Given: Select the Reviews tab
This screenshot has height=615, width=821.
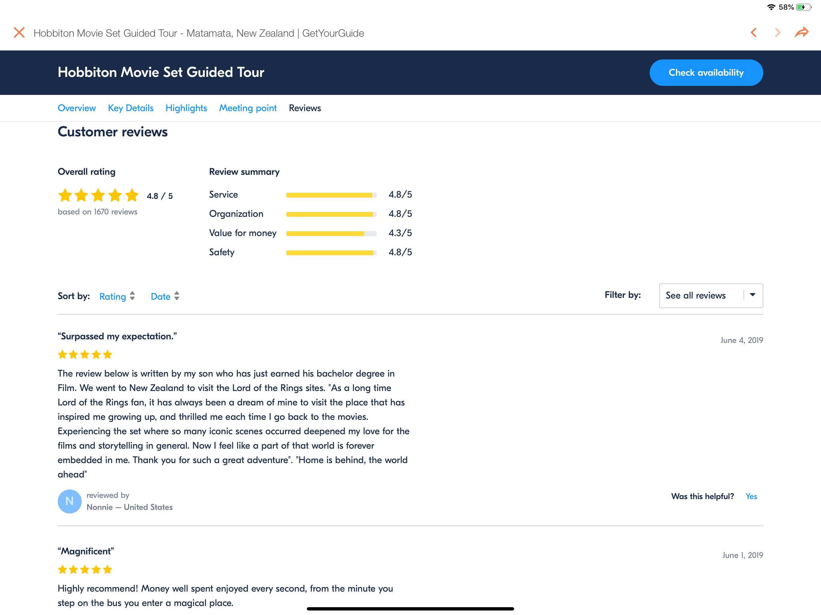Looking at the screenshot, I should [x=305, y=108].
